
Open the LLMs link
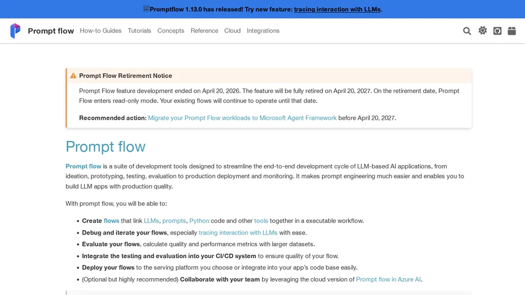click(x=151, y=221)
